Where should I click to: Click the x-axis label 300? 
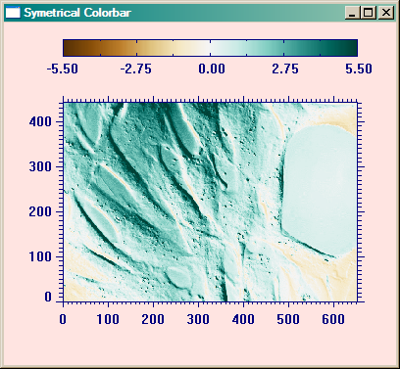(198, 319)
